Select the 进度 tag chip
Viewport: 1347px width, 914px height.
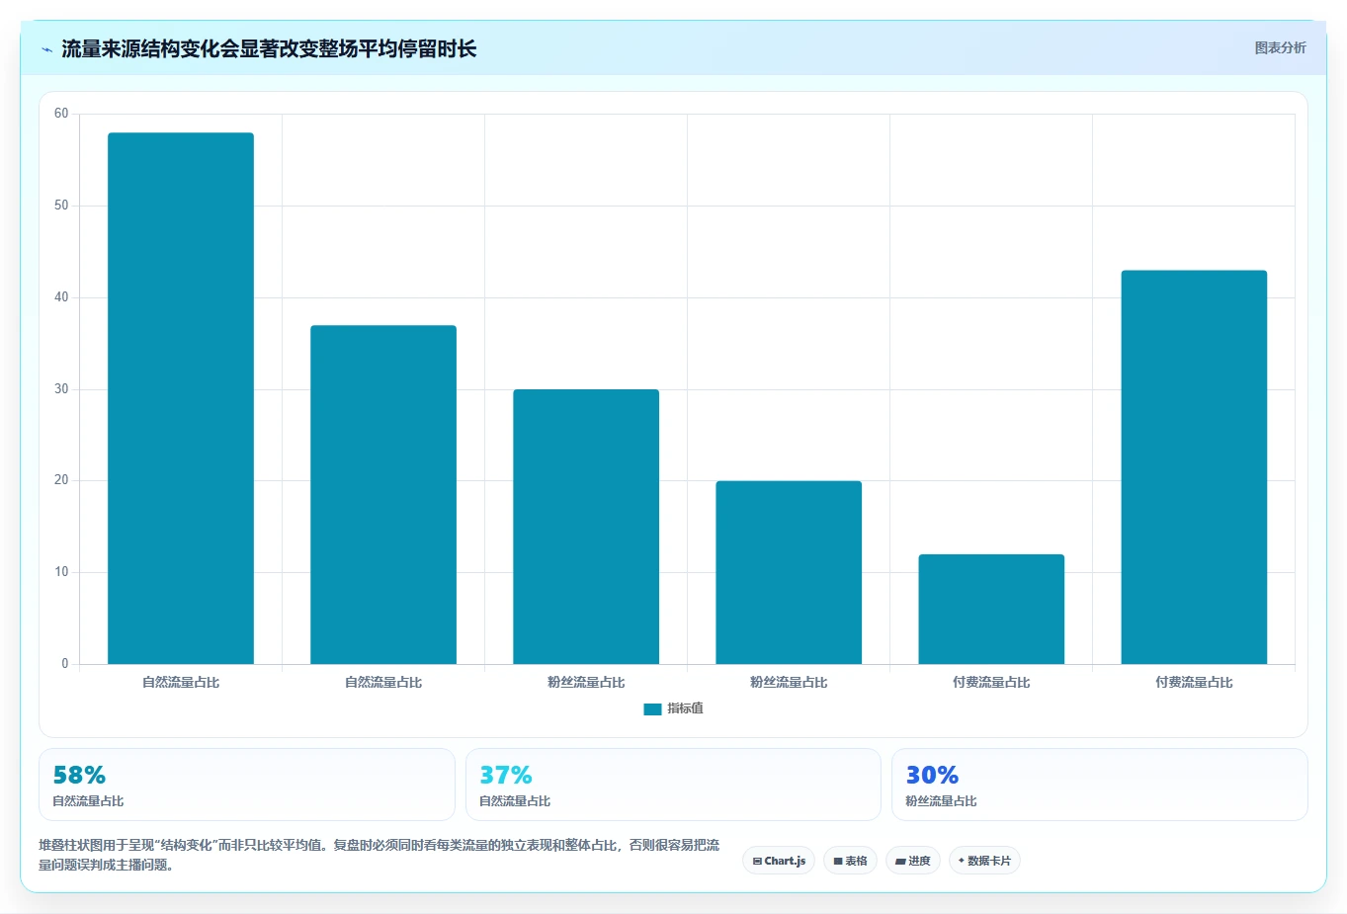click(x=913, y=861)
